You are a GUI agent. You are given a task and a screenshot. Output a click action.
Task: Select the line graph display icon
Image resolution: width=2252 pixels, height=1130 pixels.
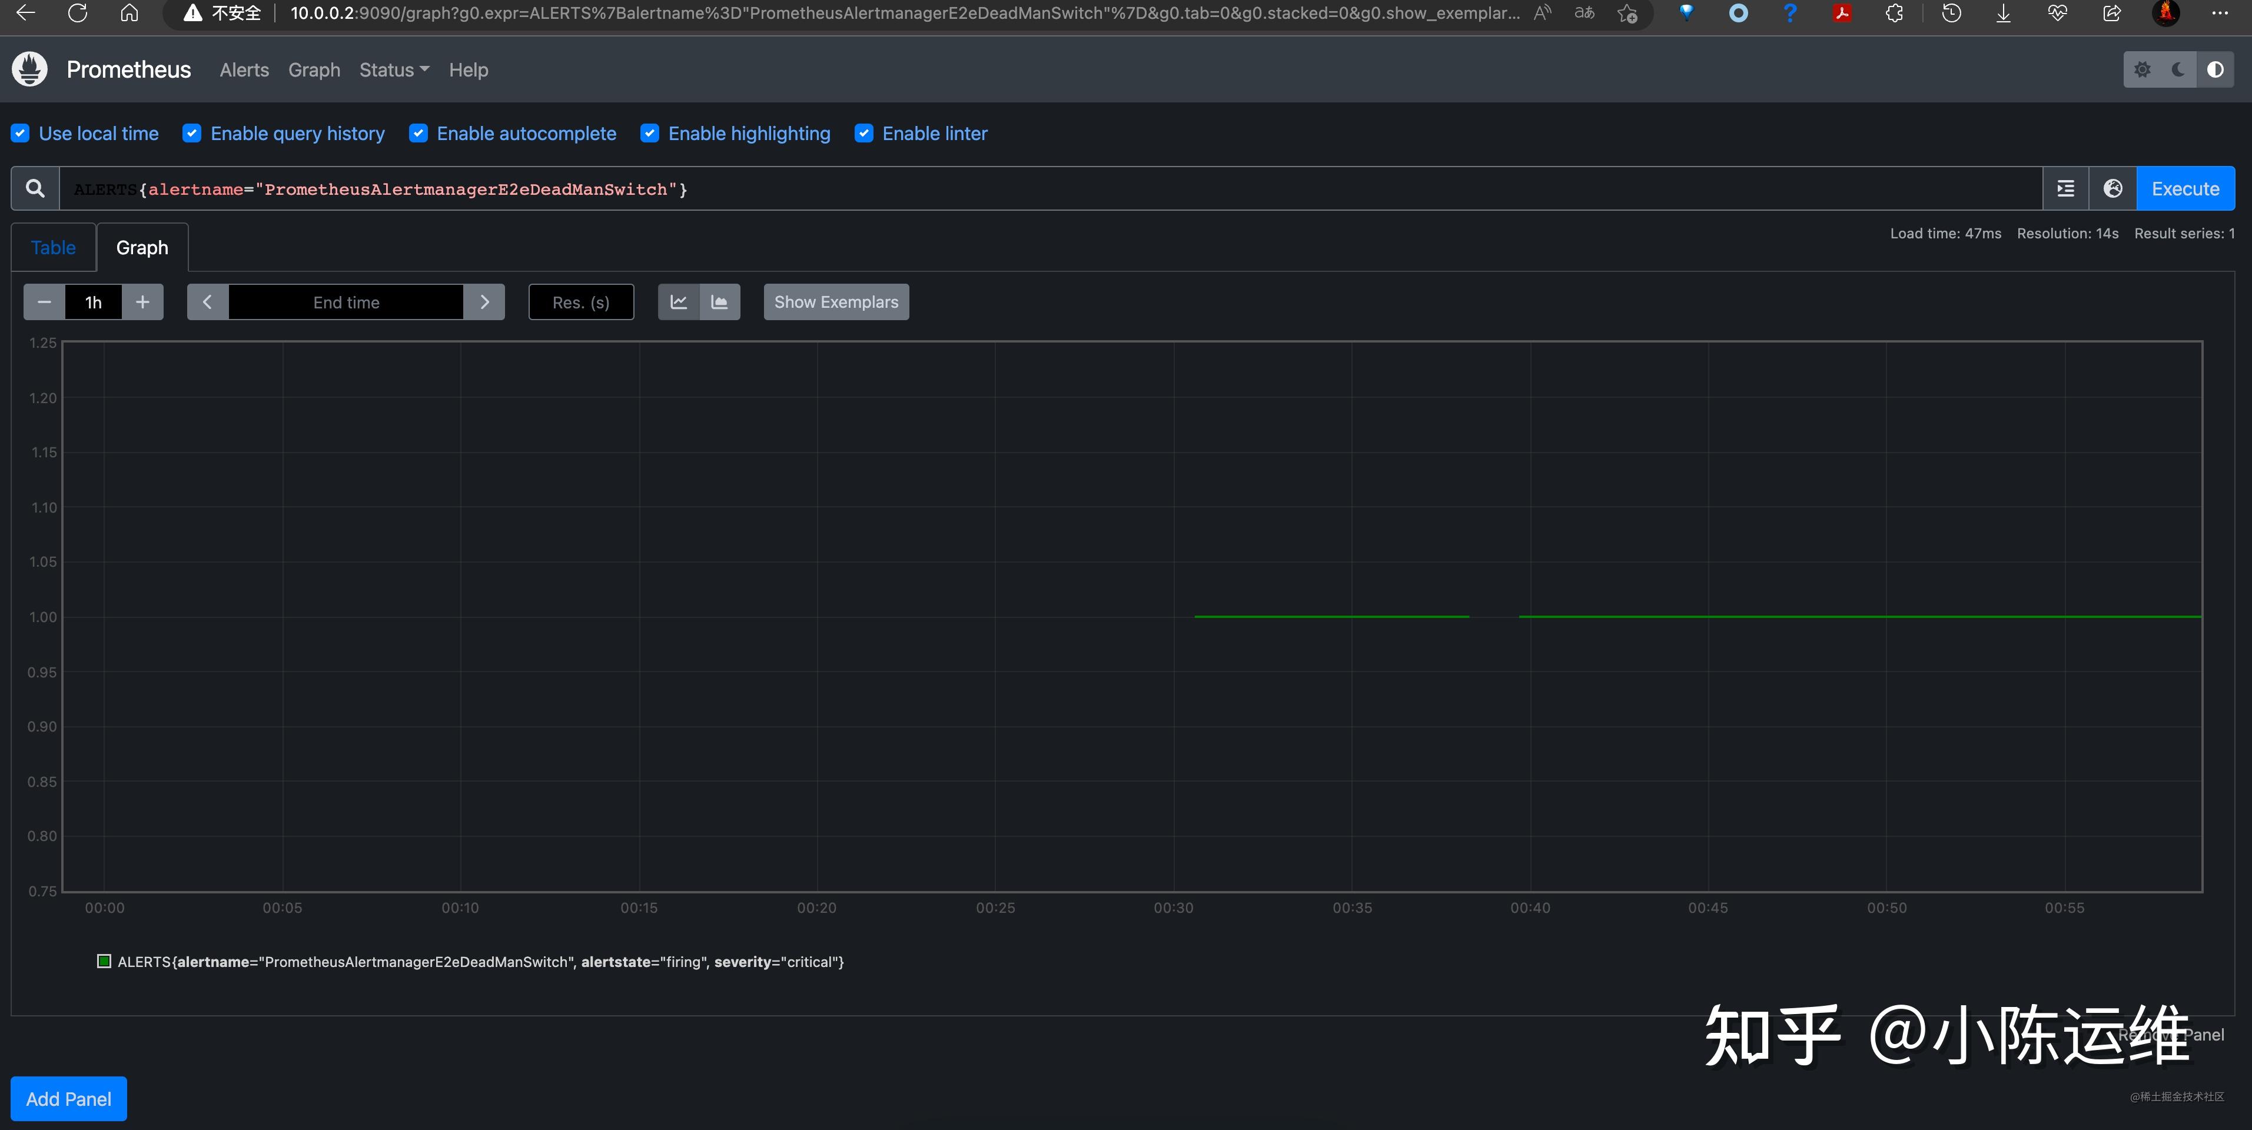679,301
